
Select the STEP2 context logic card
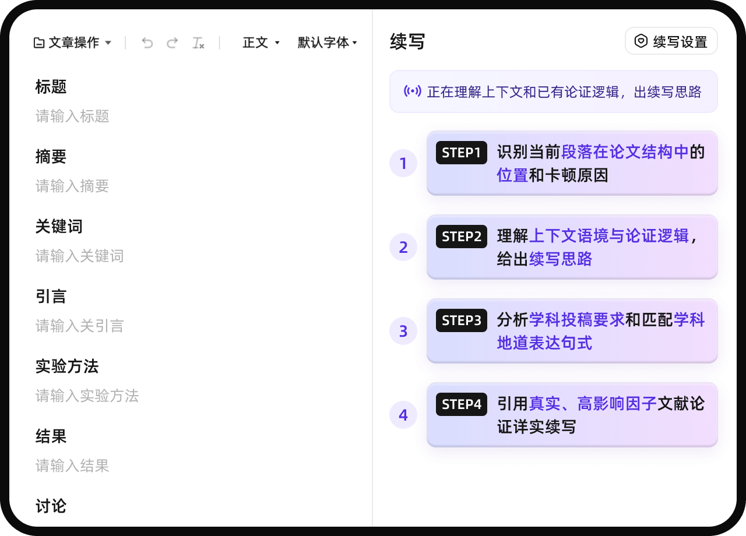(x=572, y=247)
